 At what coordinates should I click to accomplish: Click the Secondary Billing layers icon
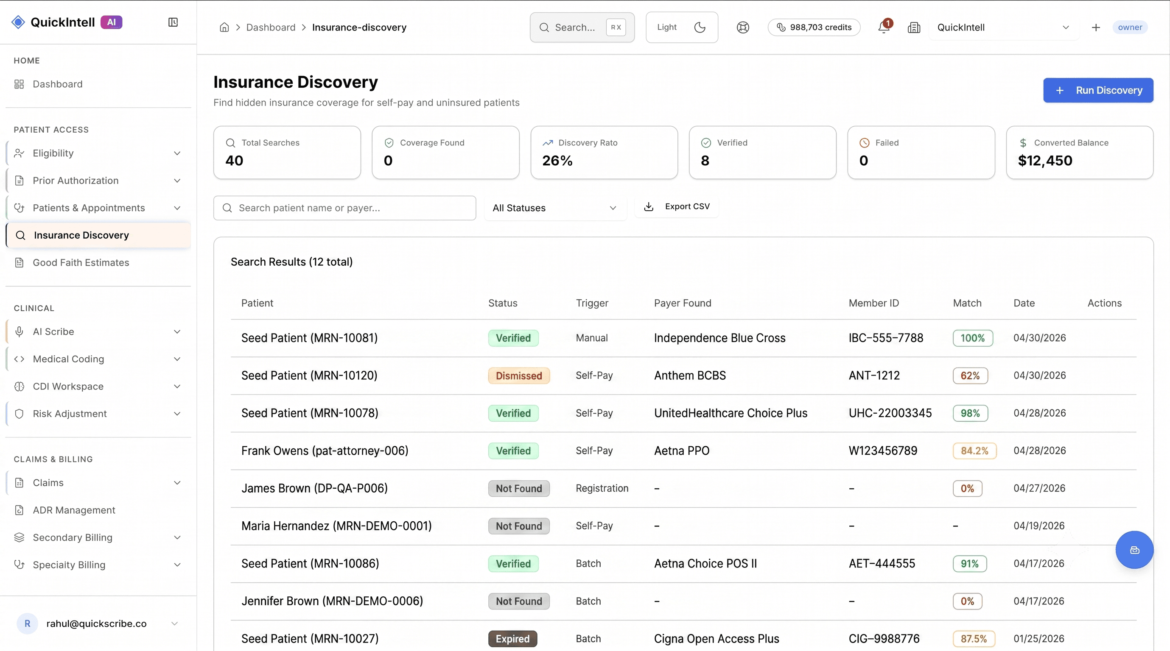coord(19,537)
